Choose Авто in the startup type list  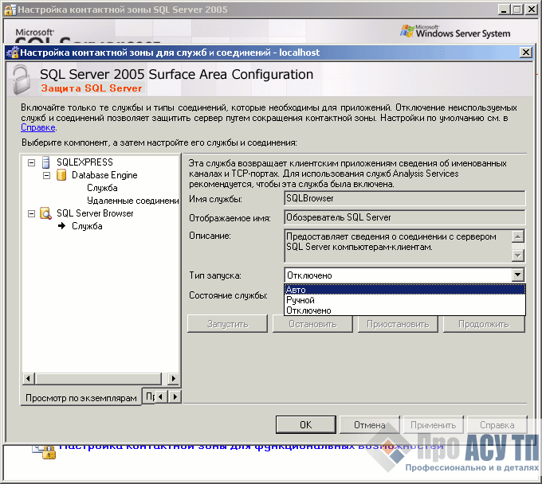pos(404,289)
